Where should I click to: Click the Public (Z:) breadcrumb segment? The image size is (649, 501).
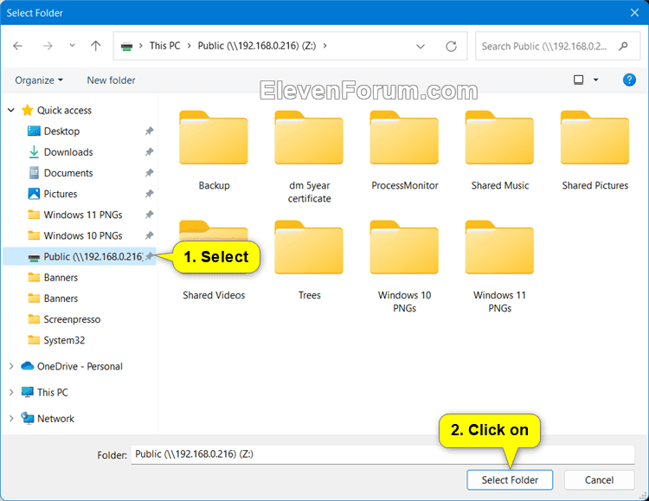[x=257, y=46]
